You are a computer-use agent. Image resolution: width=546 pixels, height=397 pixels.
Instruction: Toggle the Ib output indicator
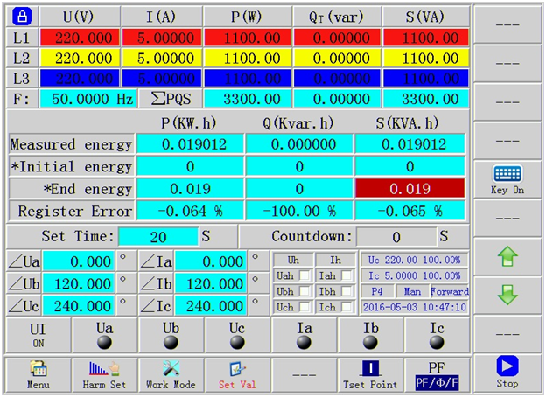(x=370, y=343)
